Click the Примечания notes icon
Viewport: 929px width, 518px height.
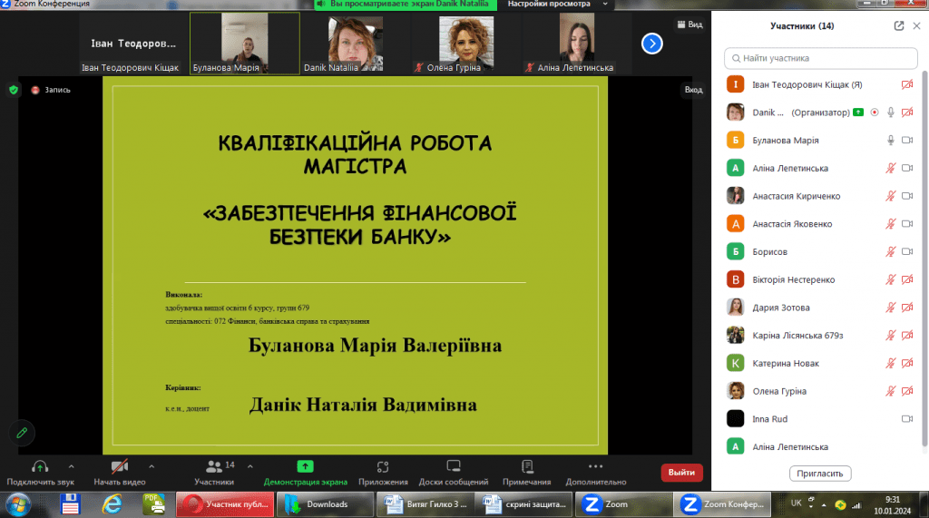click(x=527, y=466)
